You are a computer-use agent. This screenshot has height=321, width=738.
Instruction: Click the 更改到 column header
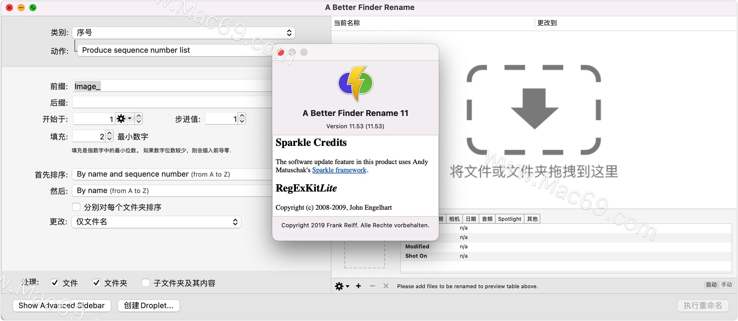point(636,23)
